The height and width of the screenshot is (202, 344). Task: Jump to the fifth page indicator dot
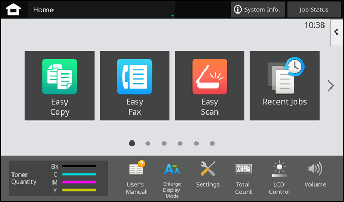196,143
